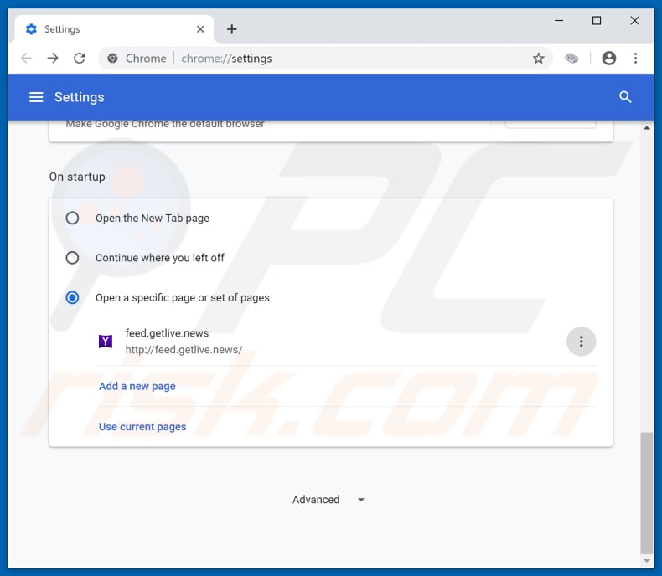
Task: Click the scrollbar down arrow
Action: point(646,560)
